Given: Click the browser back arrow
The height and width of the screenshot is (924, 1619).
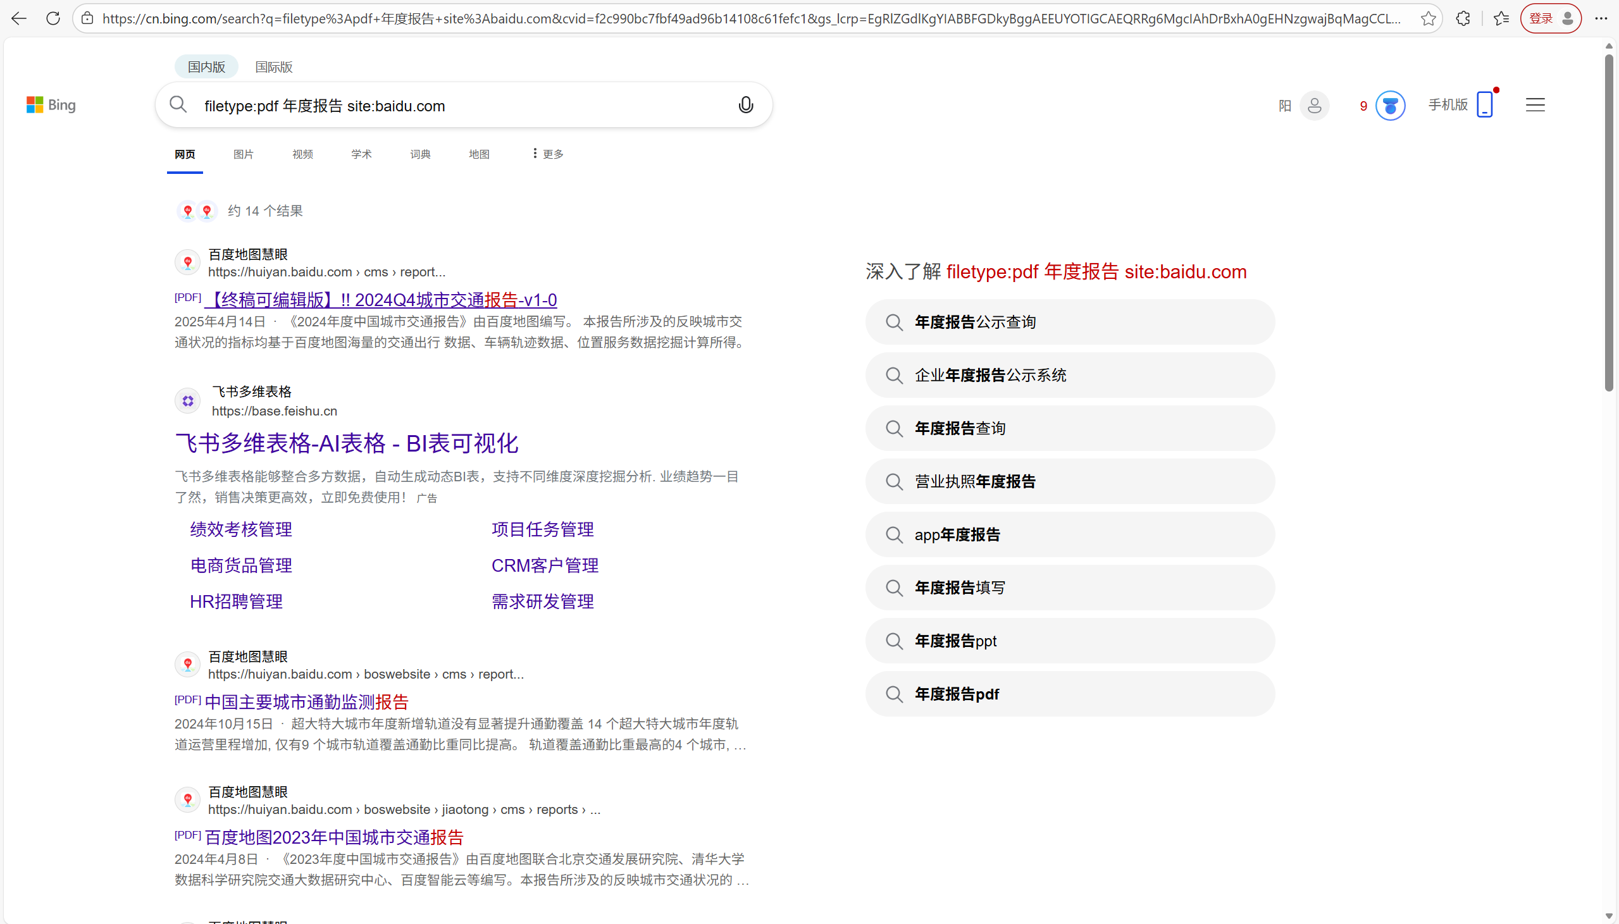Looking at the screenshot, I should 19,18.
